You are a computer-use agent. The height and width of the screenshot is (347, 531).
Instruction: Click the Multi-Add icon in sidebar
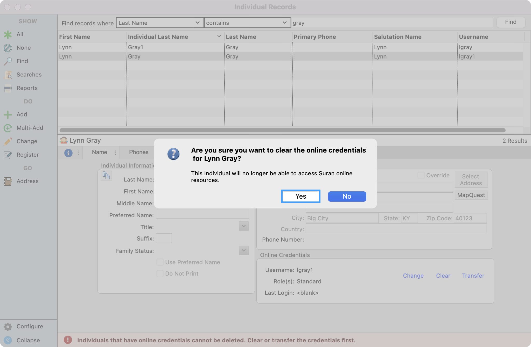tap(8, 128)
